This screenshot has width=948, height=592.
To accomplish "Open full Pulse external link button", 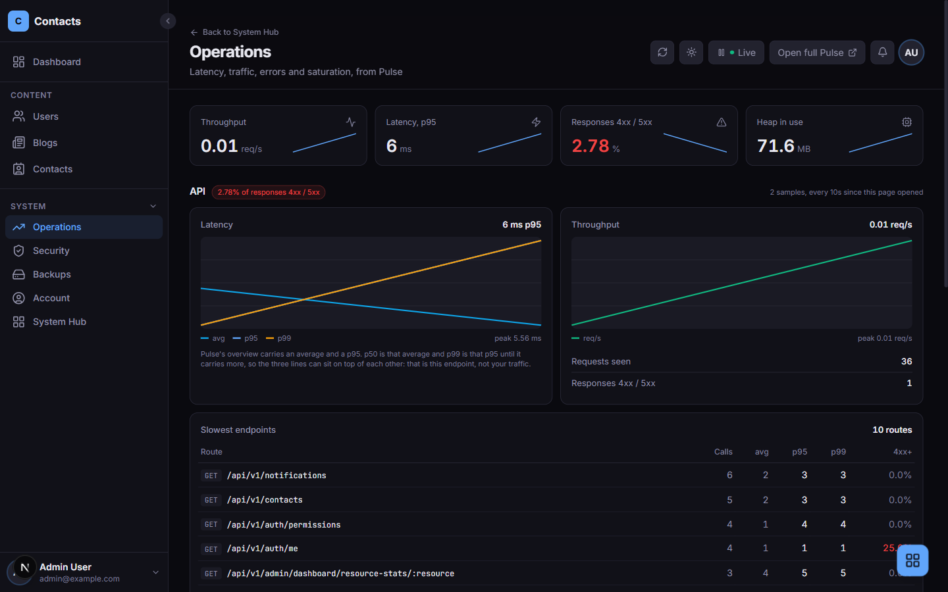I will tap(817, 53).
